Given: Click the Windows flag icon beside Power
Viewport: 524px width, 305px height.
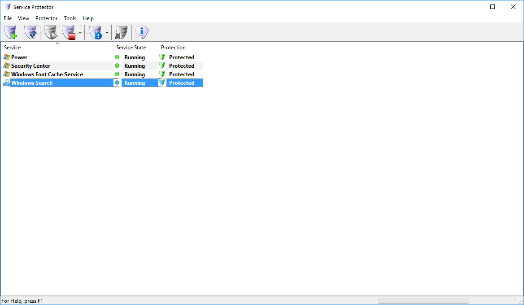Looking at the screenshot, I should (7, 57).
